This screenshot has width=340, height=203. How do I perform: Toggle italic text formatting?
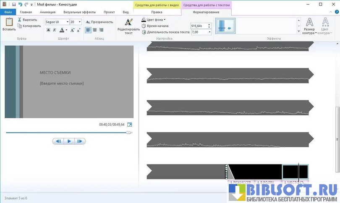click(x=54, y=30)
